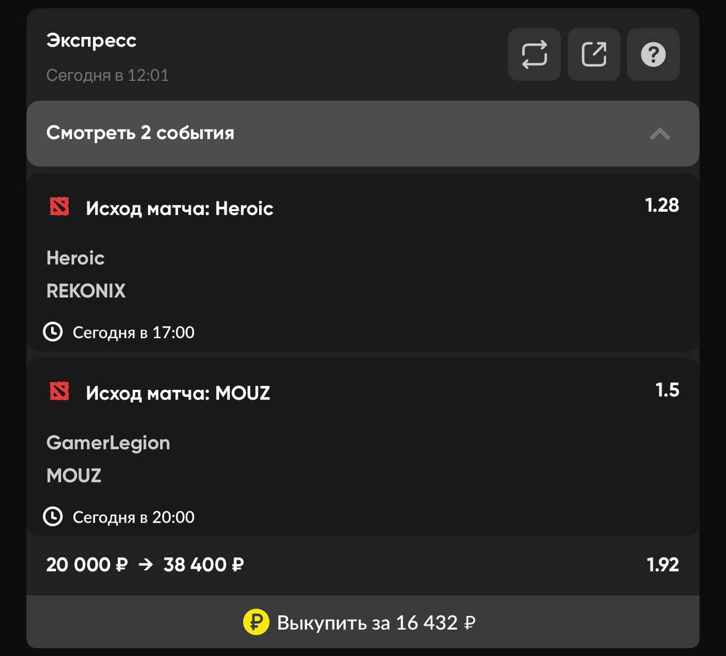Collapse the events list chevron

click(x=660, y=134)
